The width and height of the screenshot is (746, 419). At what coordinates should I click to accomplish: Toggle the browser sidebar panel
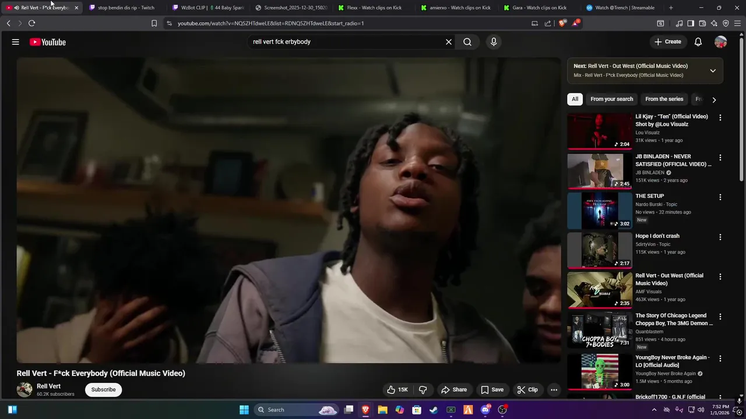(691, 23)
